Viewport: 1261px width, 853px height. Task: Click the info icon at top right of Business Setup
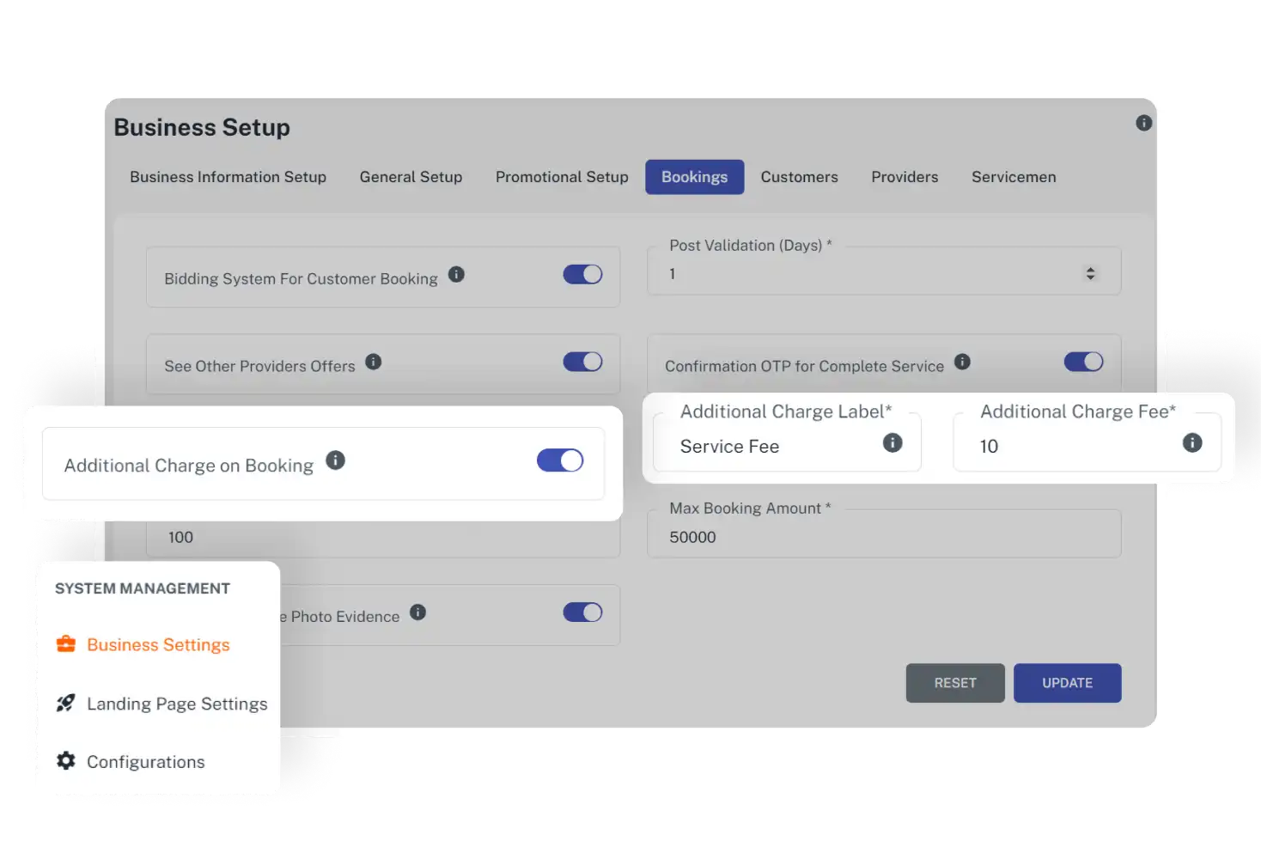point(1143,123)
